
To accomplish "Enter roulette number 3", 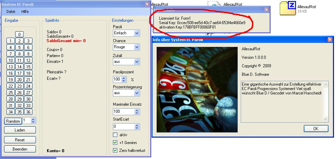I will [x=28, y=41].
